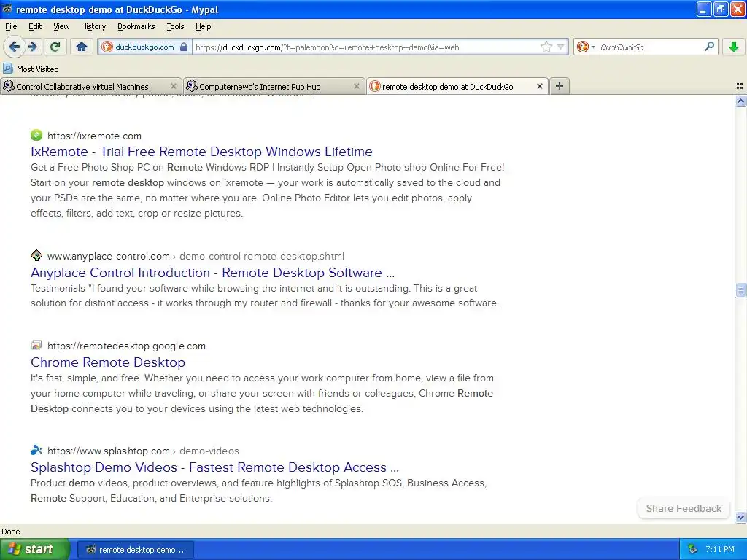Image resolution: width=747 pixels, height=560 pixels.
Task: Close the Control Collaborative Virtual Machines tab
Action: [x=174, y=86]
